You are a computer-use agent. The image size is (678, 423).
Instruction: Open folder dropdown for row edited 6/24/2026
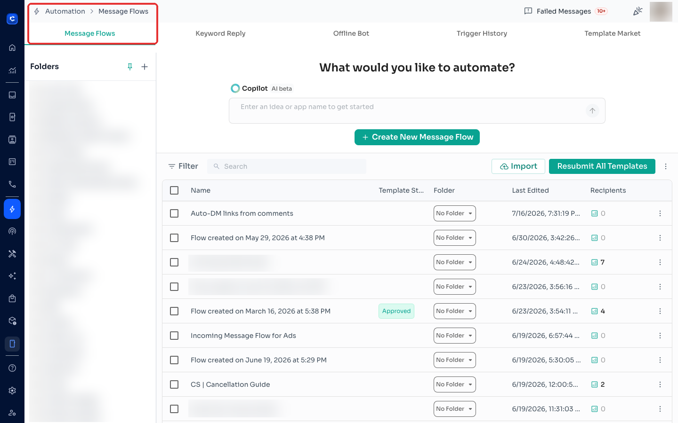tap(454, 262)
